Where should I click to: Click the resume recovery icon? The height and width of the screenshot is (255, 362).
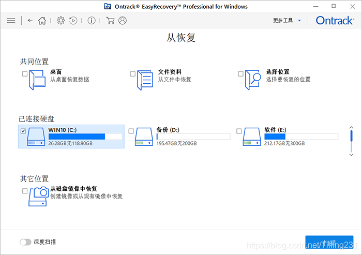[x=73, y=21]
